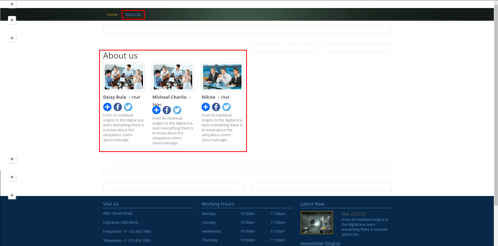Viewport: 498px width, 246px height.
Task: Click the '11:30pm' time in the Tuesday row
Action: [278, 222]
